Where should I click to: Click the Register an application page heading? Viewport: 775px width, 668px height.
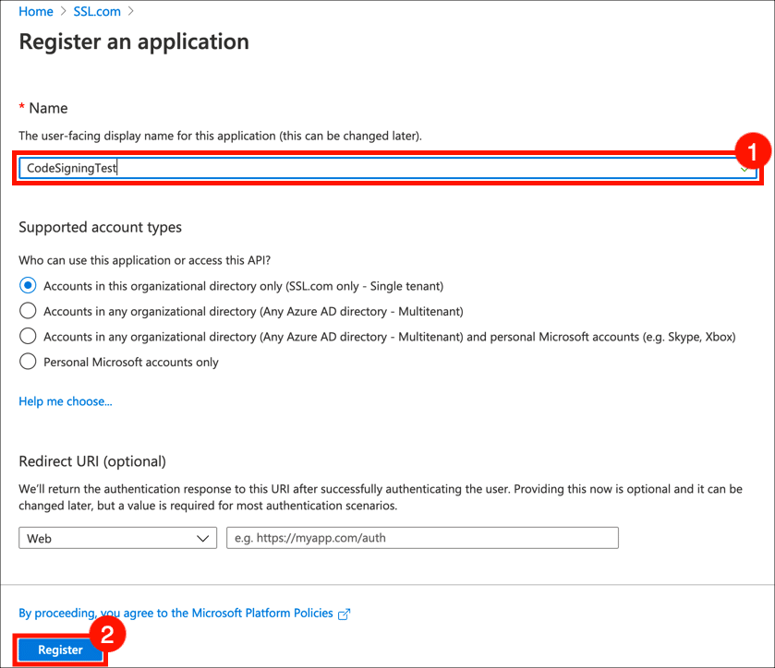[x=134, y=42]
